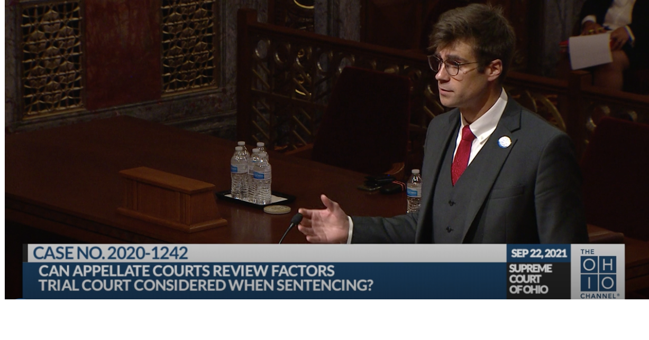Viewport: 649px width, 340px height.
Task: Click caption line 'CAN APPELLATE COURTS REVIEW FACTORS'
Action: pyautogui.click(x=186, y=271)
